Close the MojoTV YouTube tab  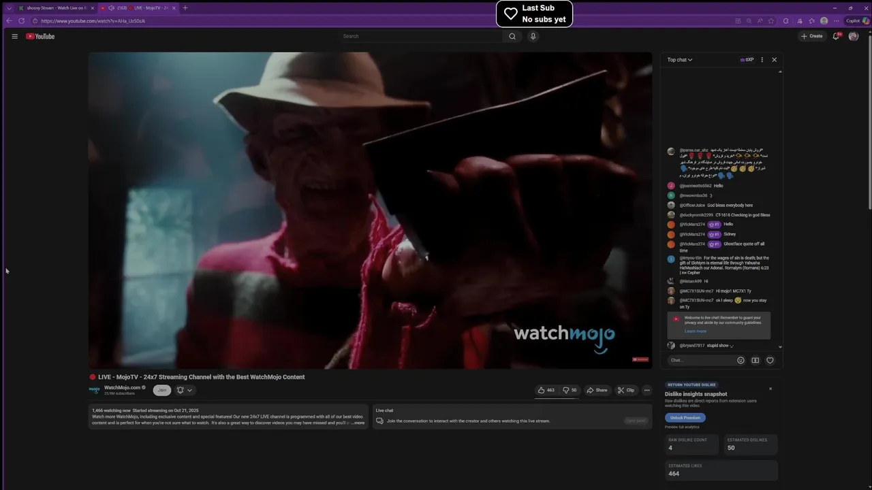[x=174, y=8]
